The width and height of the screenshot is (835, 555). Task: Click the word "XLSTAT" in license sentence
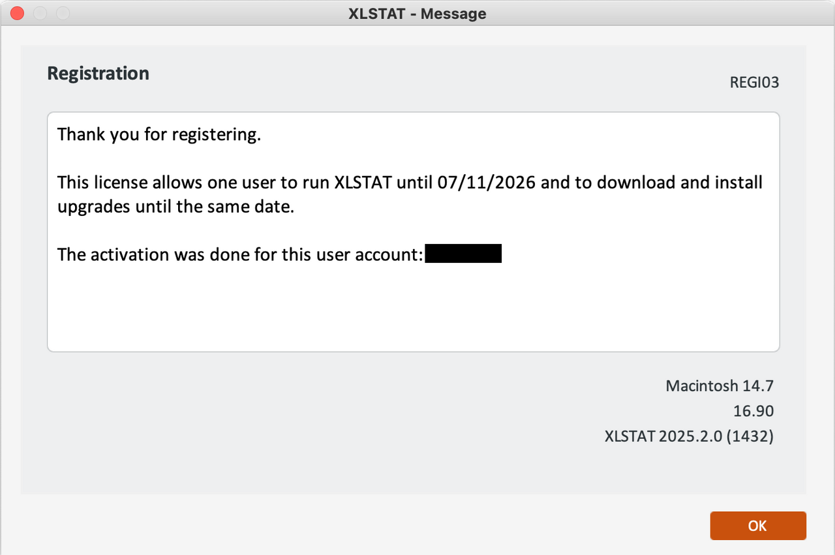point(363,183)
